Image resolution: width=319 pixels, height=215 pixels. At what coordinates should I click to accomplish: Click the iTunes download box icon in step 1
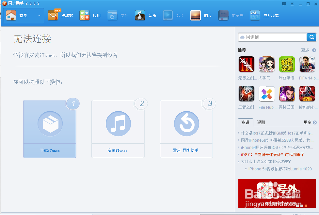(50, 124)
